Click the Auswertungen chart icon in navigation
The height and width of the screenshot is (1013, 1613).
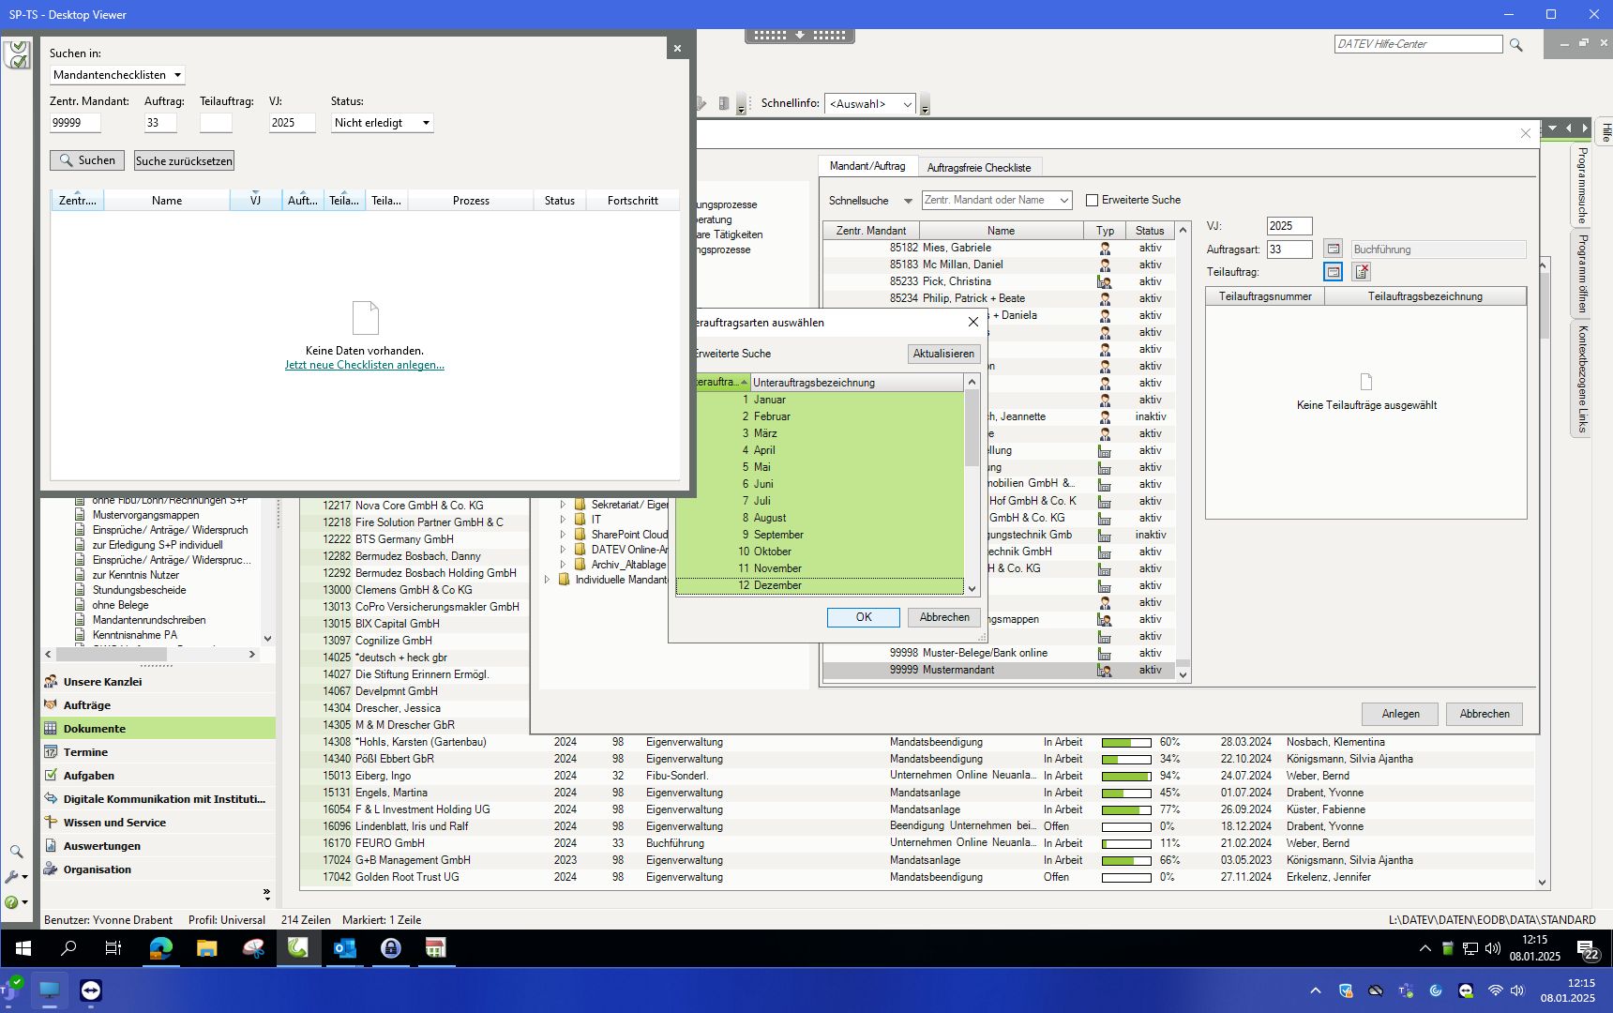(x=52, y=846)
